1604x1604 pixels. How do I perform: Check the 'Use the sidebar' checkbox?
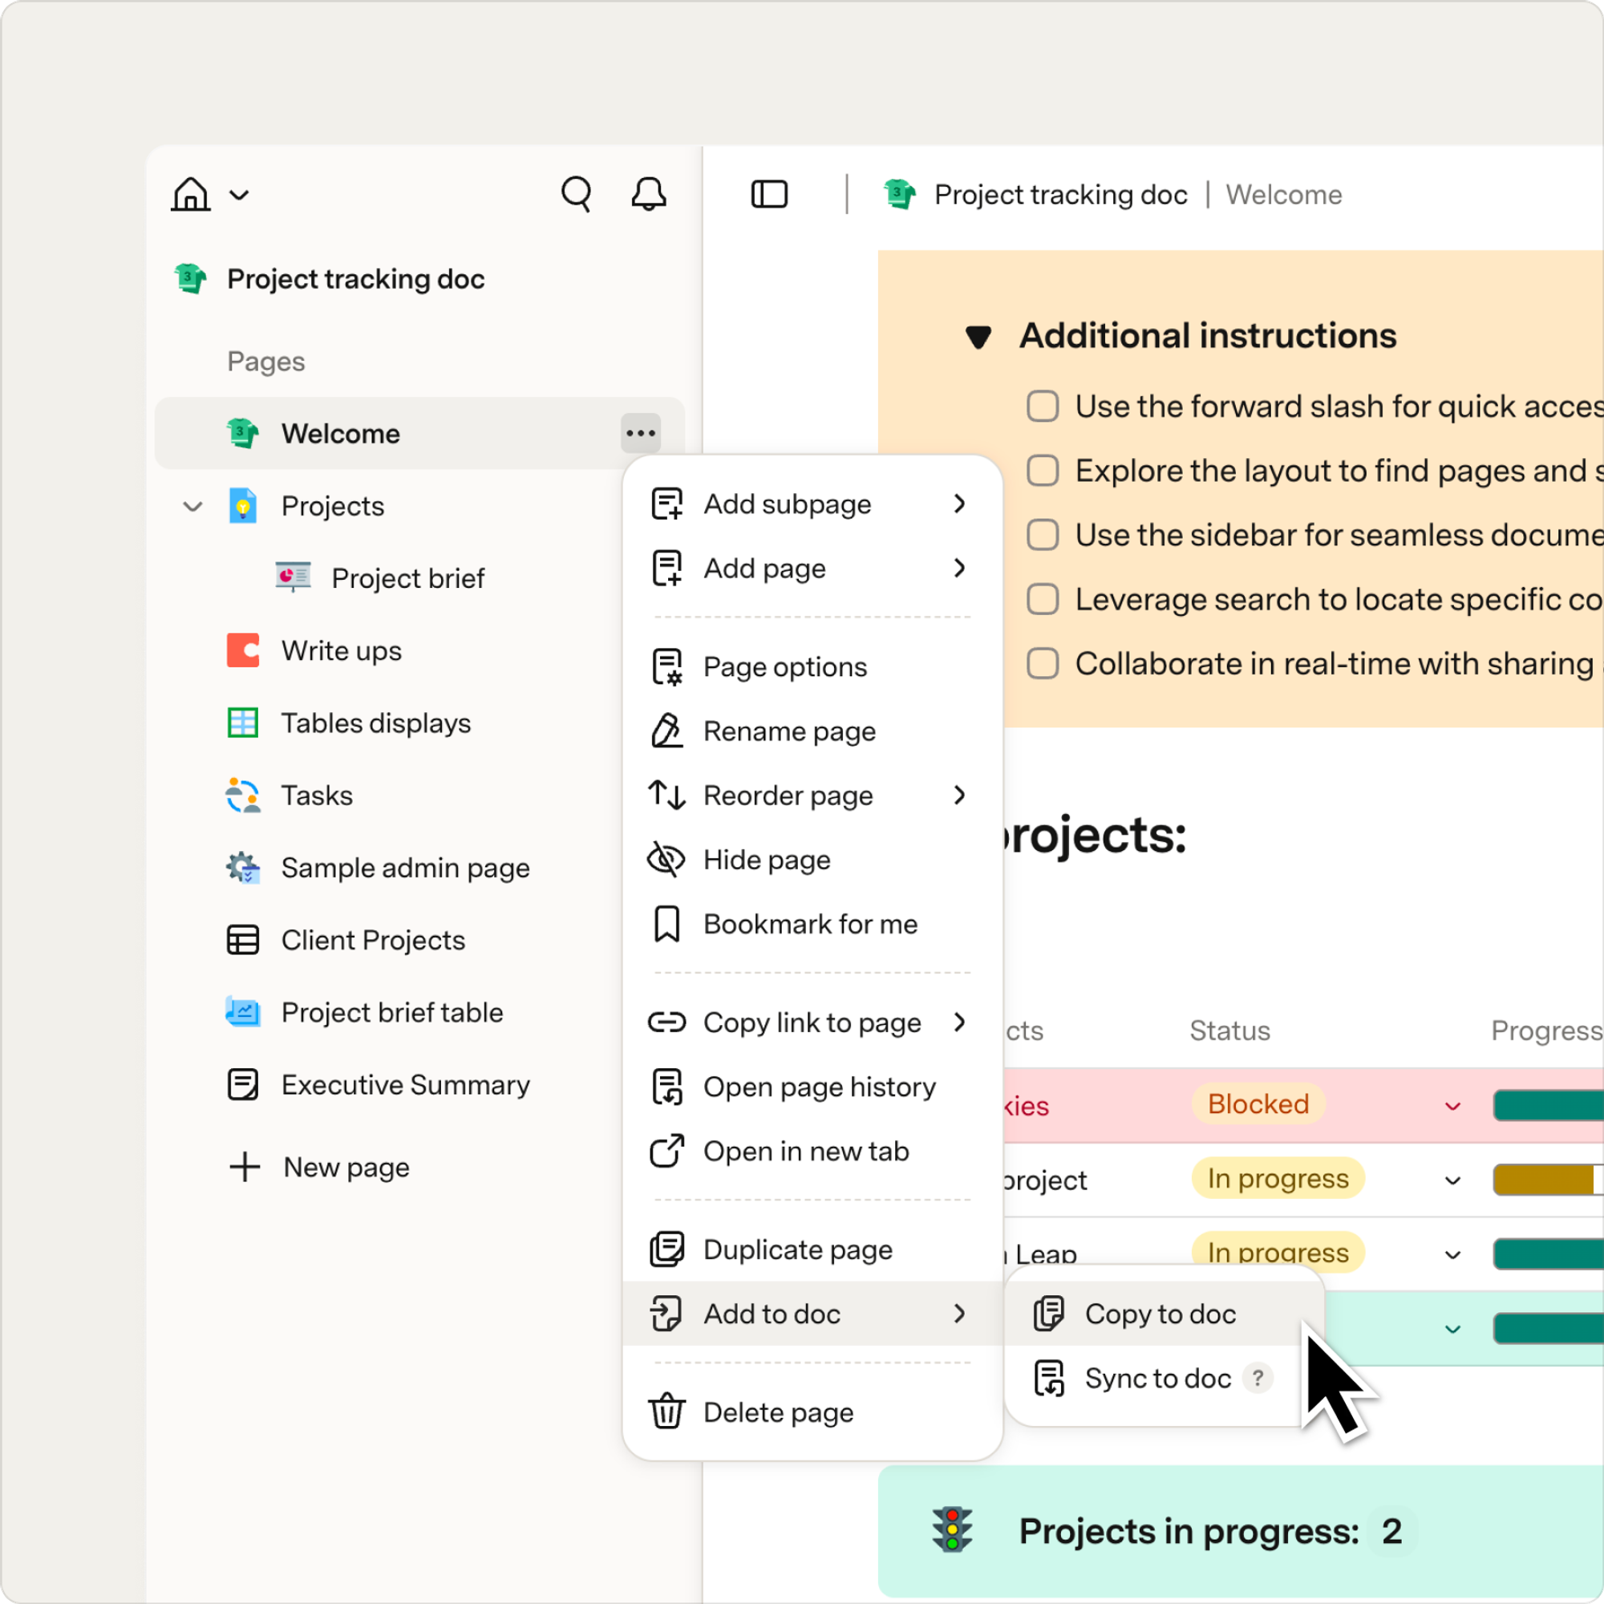pos(1043,535)
